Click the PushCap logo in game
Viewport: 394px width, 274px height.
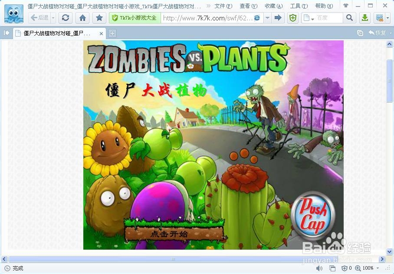click(313, 215)
